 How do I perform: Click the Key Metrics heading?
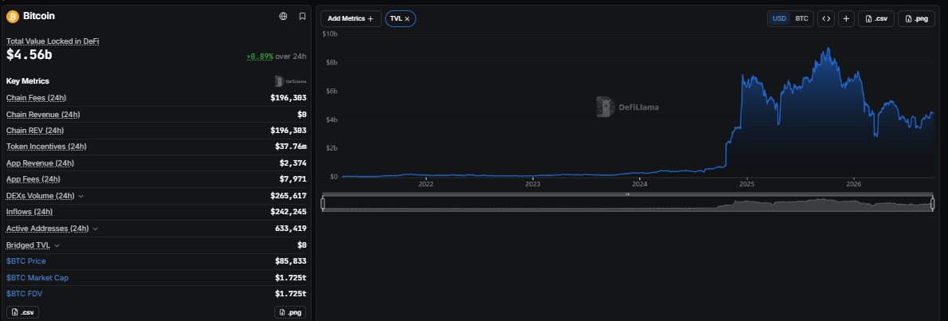coord(28,81)
